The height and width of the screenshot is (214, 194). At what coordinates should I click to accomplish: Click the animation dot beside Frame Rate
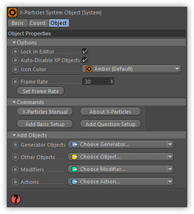[15, 82]
